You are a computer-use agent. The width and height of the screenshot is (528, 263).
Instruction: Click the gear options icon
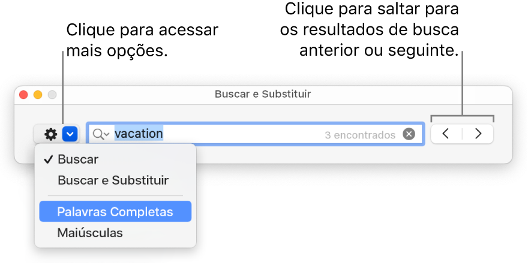tap(50, 134)
